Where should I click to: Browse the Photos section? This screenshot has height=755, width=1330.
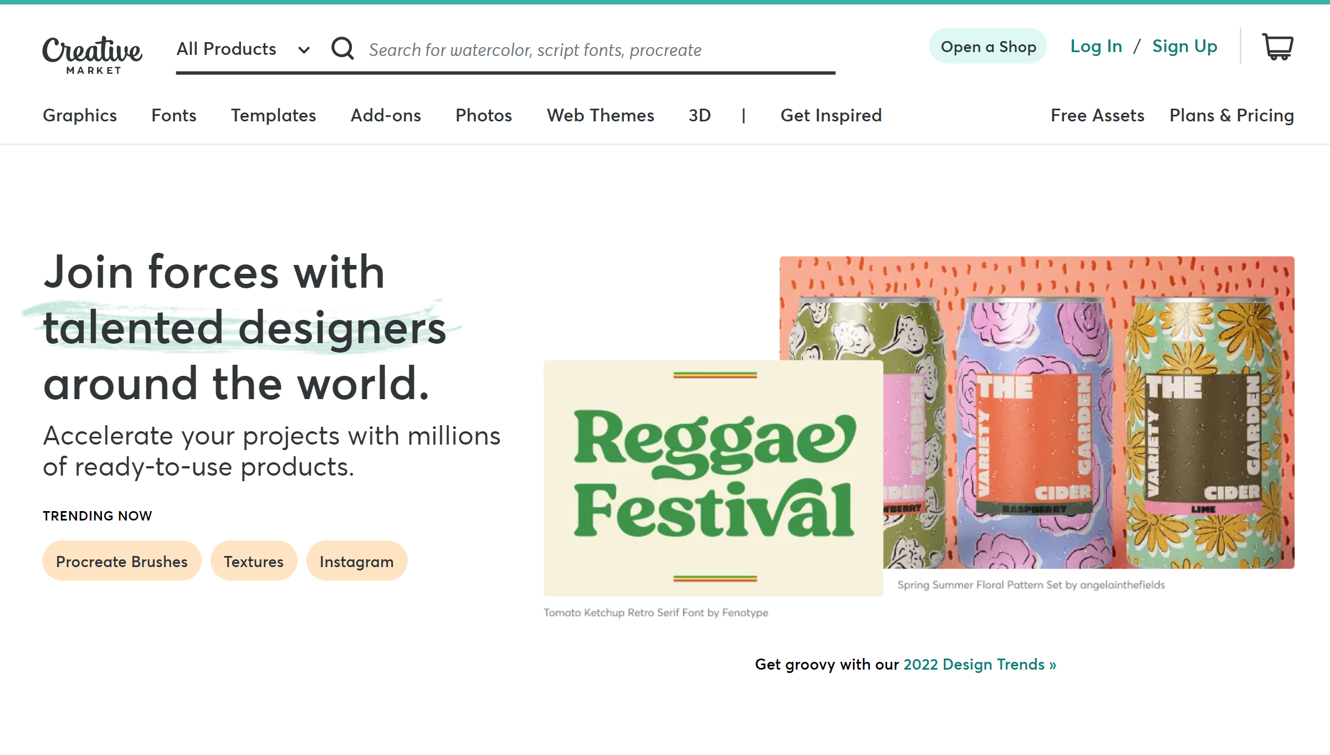pos(483,116)
